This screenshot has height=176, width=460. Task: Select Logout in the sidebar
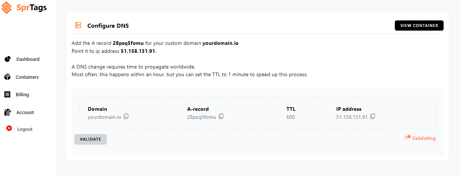(25, 129)
